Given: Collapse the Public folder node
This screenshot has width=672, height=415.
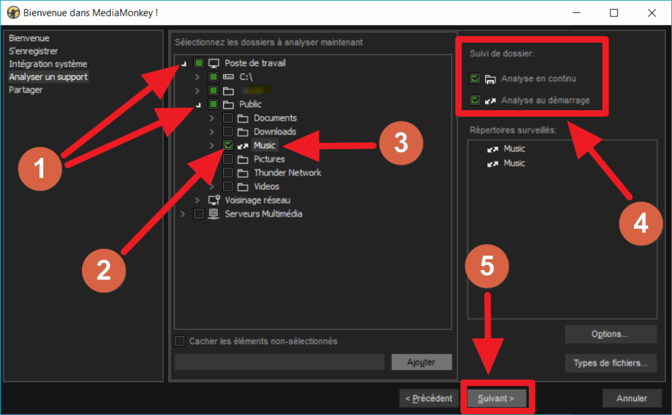Looking at the screenshot, I should coord(198,105).
